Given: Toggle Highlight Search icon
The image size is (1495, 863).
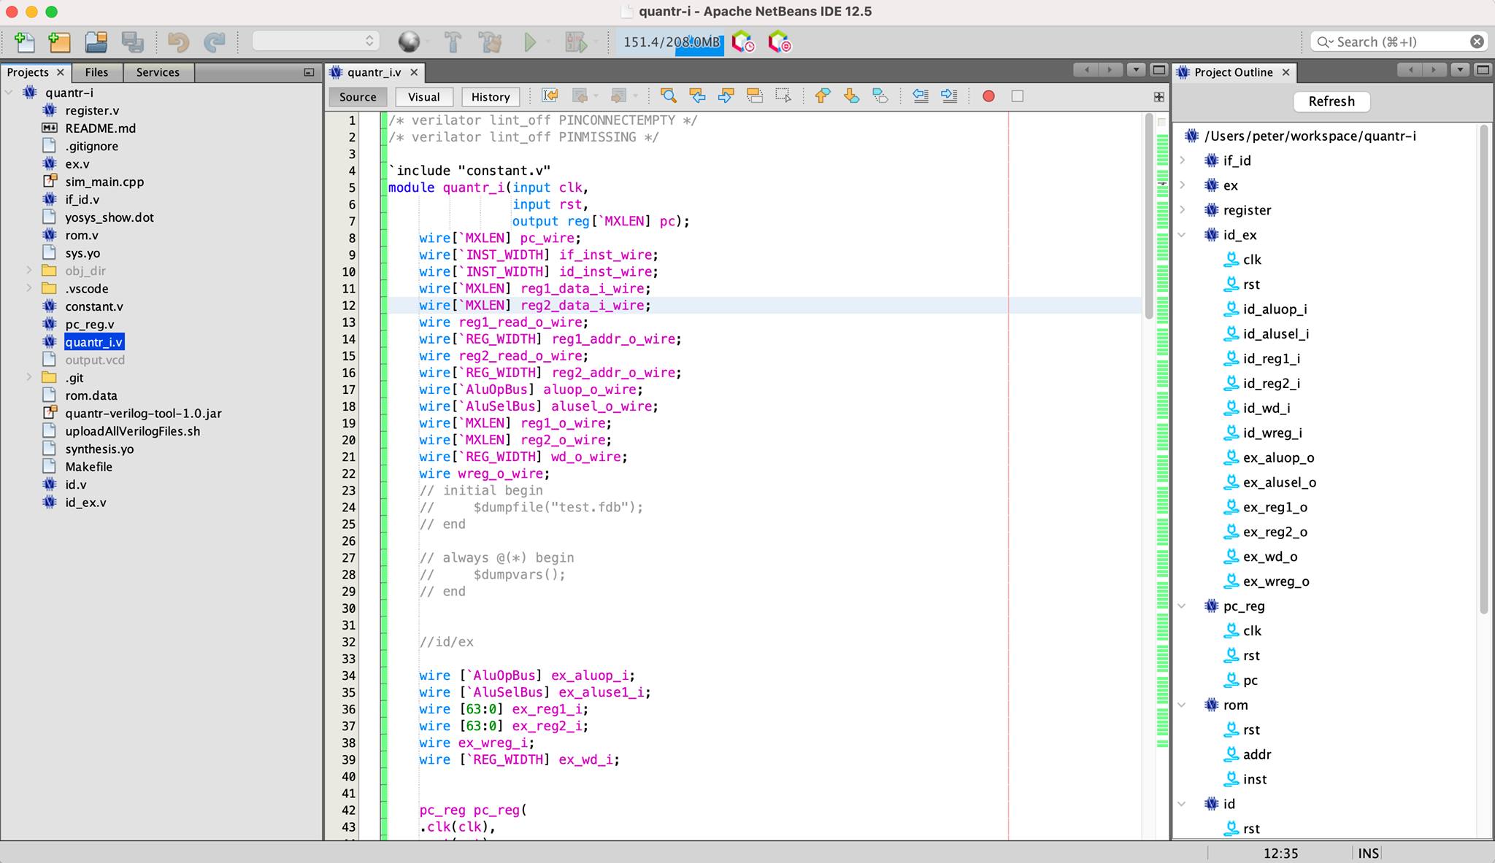Looking at the screenshot, I should pyautogui.click(x=755, y=96).
